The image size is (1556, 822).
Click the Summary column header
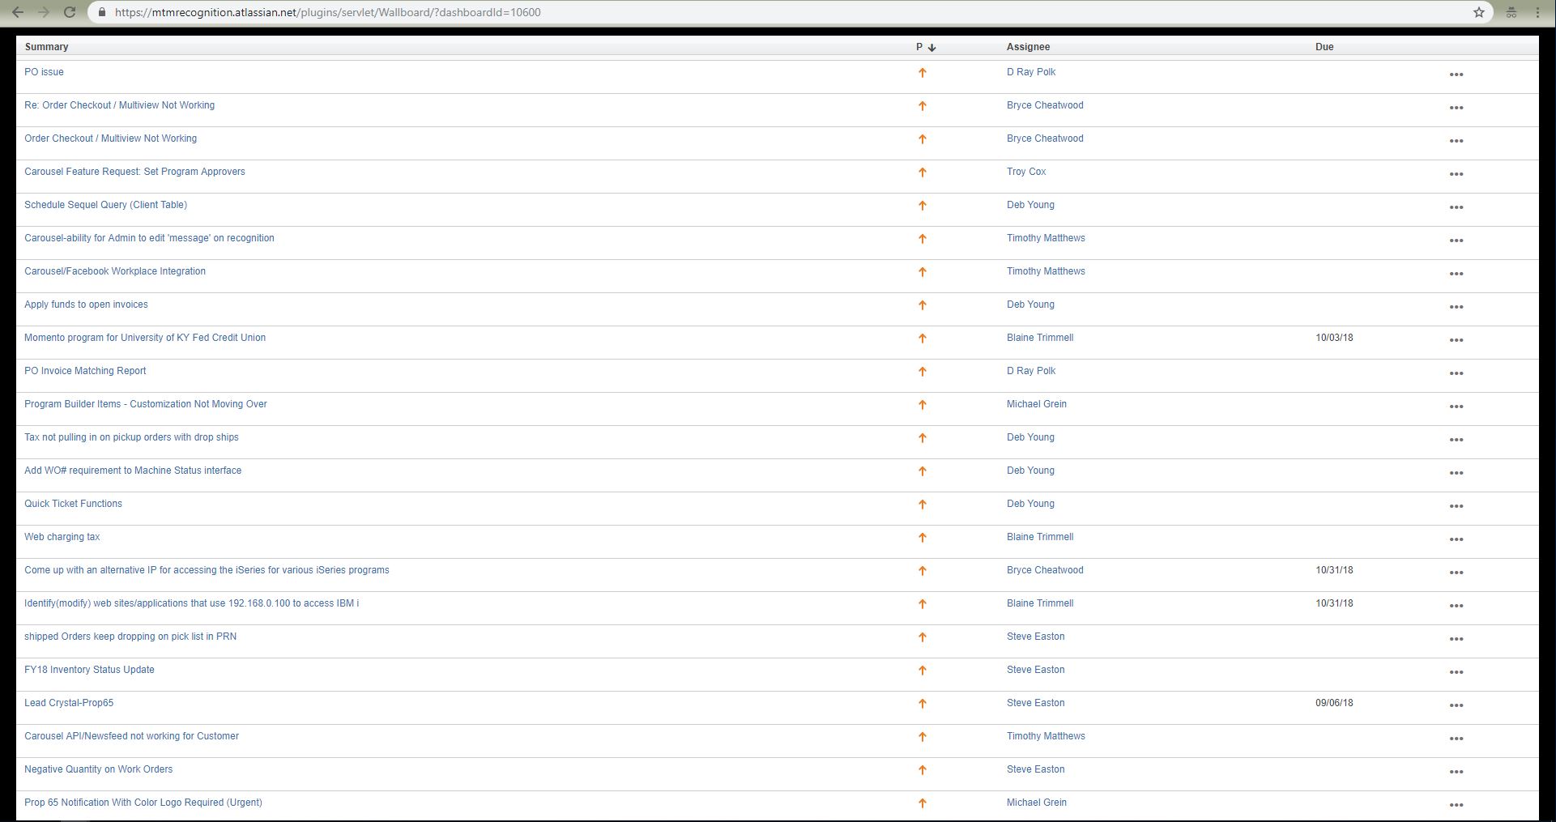[46, 47]
